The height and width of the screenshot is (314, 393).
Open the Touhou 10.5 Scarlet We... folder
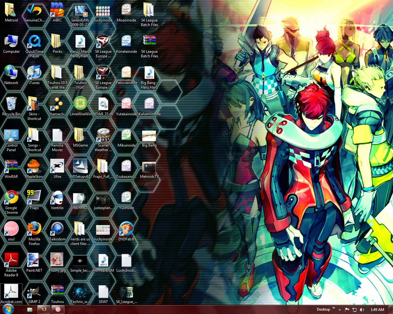point(57,77)
